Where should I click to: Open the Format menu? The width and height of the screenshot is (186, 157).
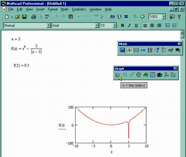pos(52,9)
